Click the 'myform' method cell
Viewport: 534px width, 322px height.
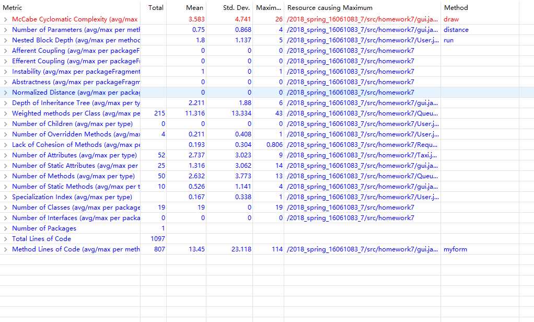[455, 249]
